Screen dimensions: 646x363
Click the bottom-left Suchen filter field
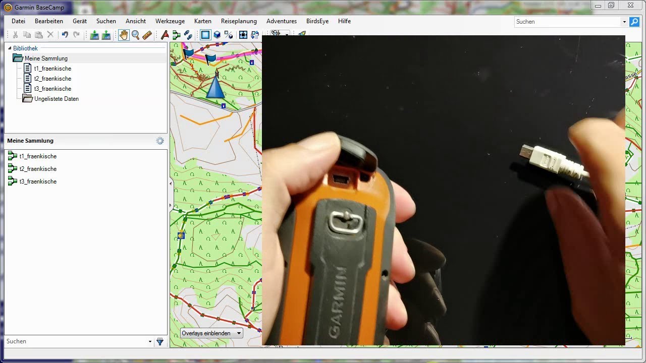pyautogui.click(x=76, y=341)
